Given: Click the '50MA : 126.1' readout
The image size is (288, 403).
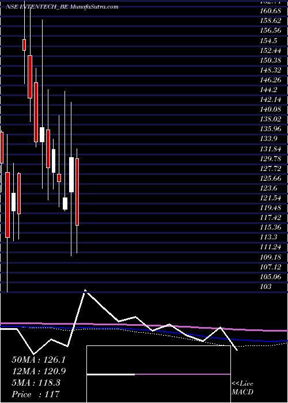Looking at the screenshot, I should 39,360.
